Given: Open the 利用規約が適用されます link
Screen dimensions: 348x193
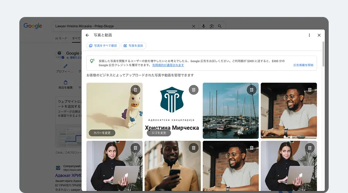Looking at the screenshot, I should pos(168,65).
